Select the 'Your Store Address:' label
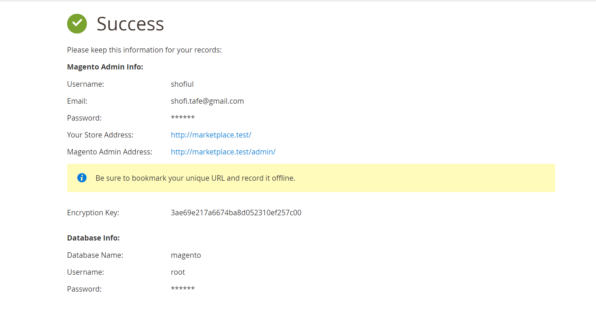The height and width of the screenshot is (311, 596). (100, 135)
